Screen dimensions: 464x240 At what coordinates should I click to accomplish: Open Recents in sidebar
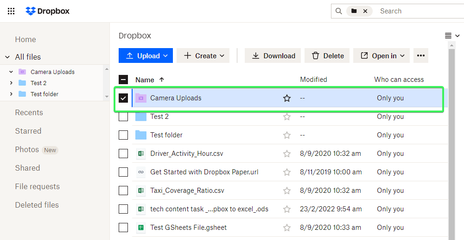[29, 112]
